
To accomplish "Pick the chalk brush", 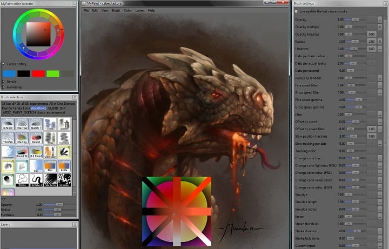I will (50, 124).
